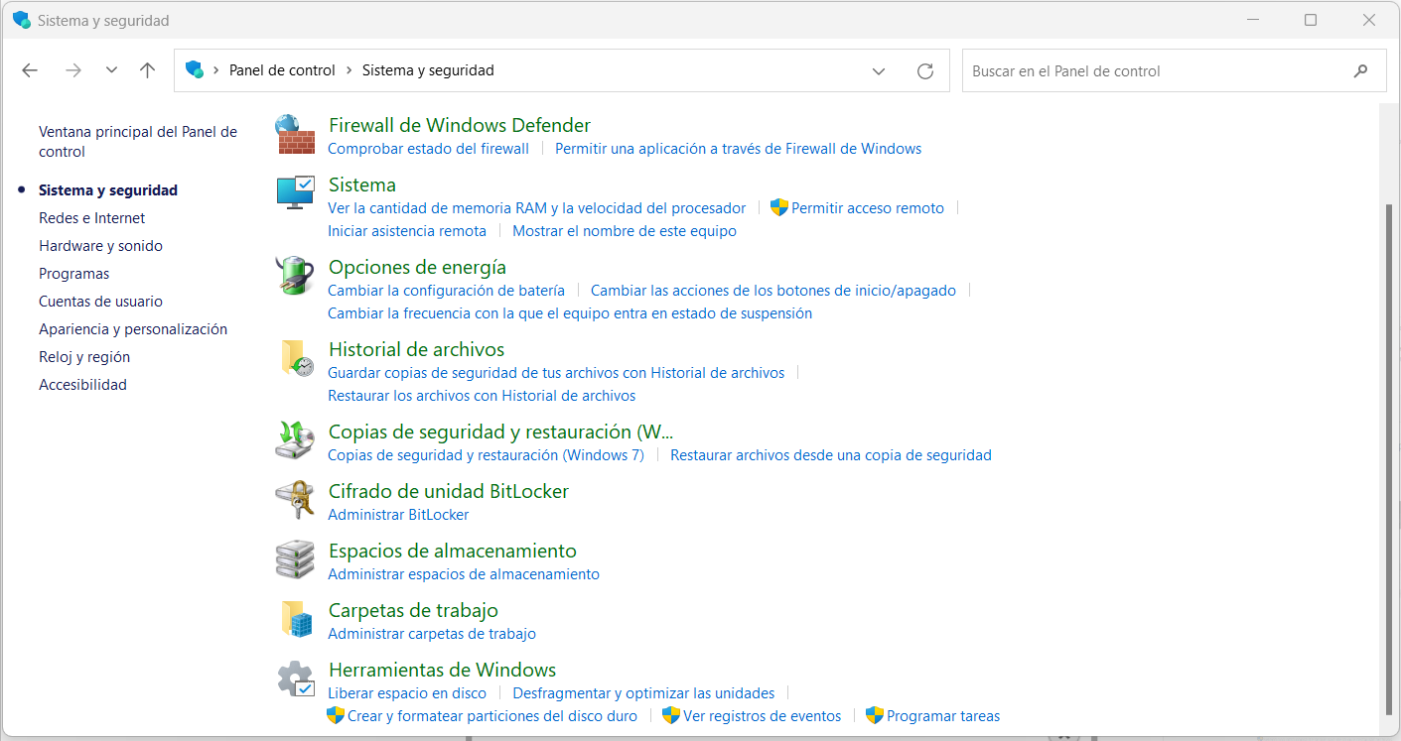The height and width of the screenshot is (741, 1401).
Task: Click the Historial de archivos folder-clock icon
Action: coord(295,358)
